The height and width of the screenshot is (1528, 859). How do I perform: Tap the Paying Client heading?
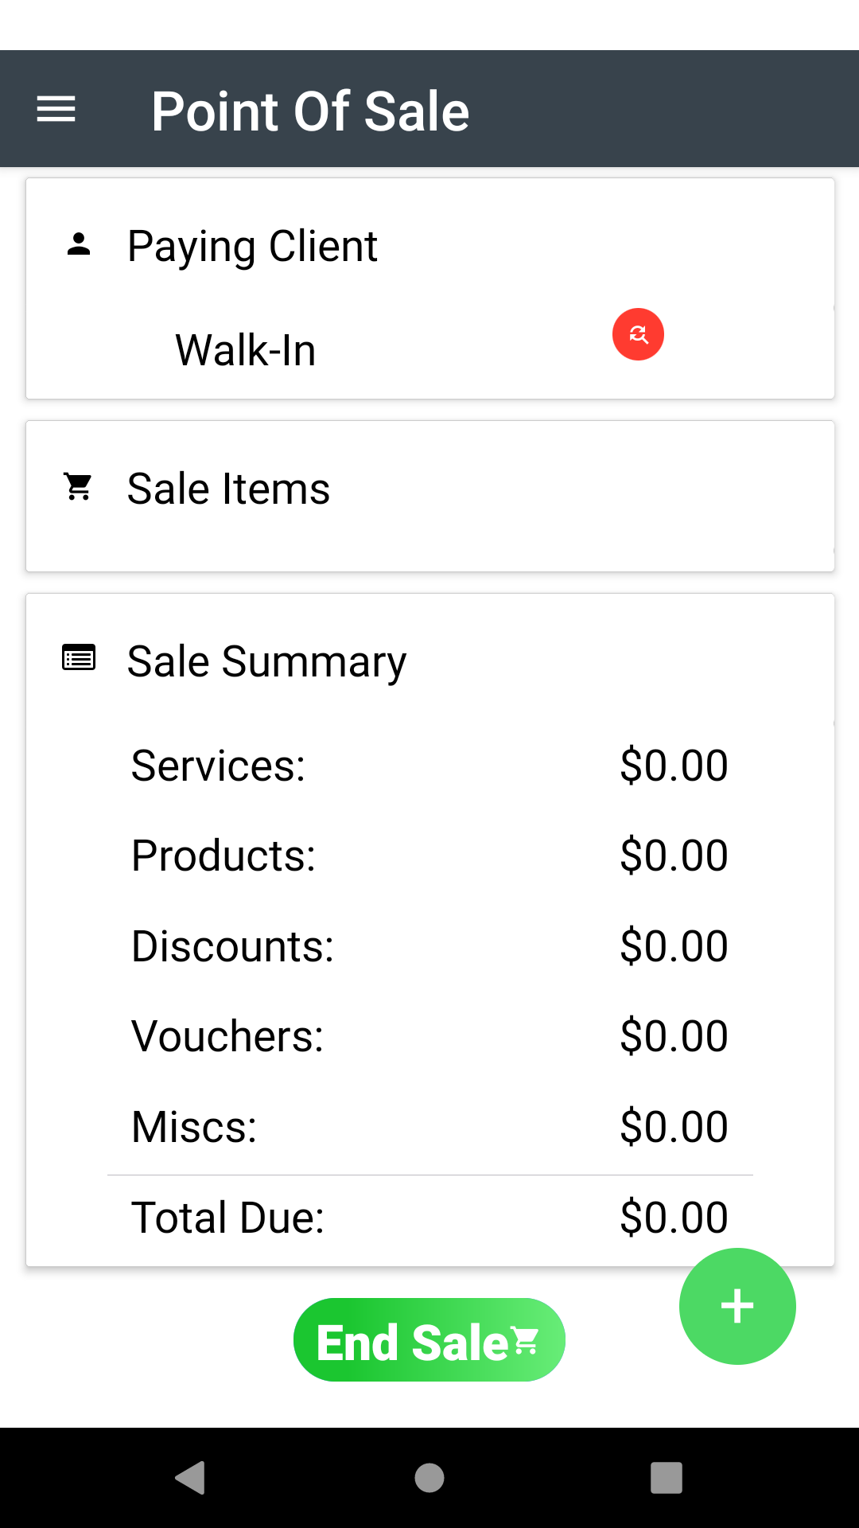[252, 246]
